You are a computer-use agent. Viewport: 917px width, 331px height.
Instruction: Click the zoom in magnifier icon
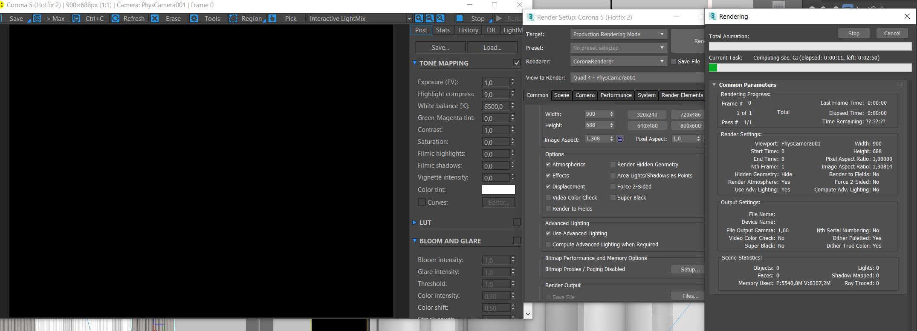[419, 18]
